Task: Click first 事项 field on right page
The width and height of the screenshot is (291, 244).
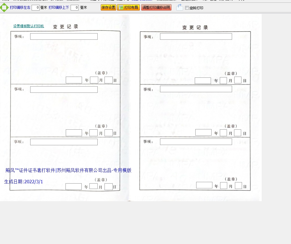Action: point(196,37)
